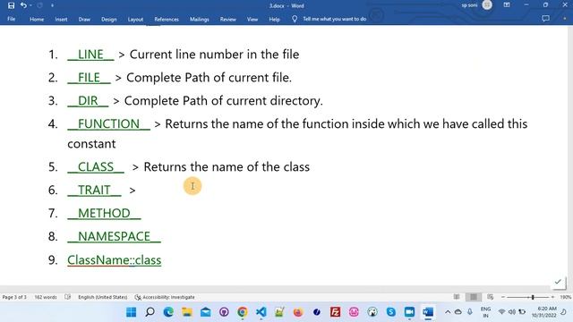Switch ENG IN input language indicator
The width and height of the screenshot is (573, 322).
(x=485, y=312)
